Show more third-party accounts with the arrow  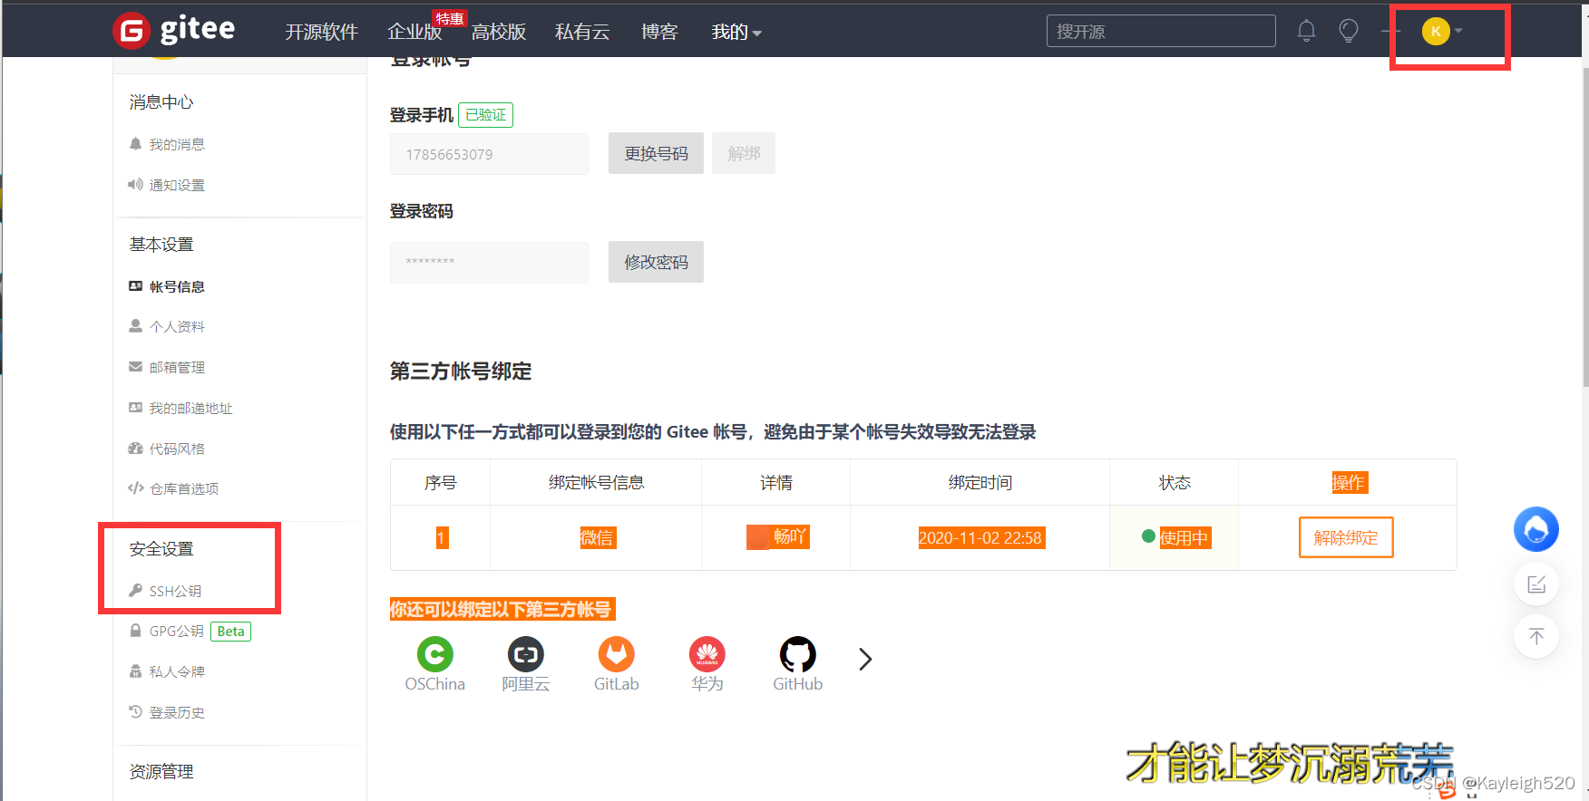tap(865, 659)
